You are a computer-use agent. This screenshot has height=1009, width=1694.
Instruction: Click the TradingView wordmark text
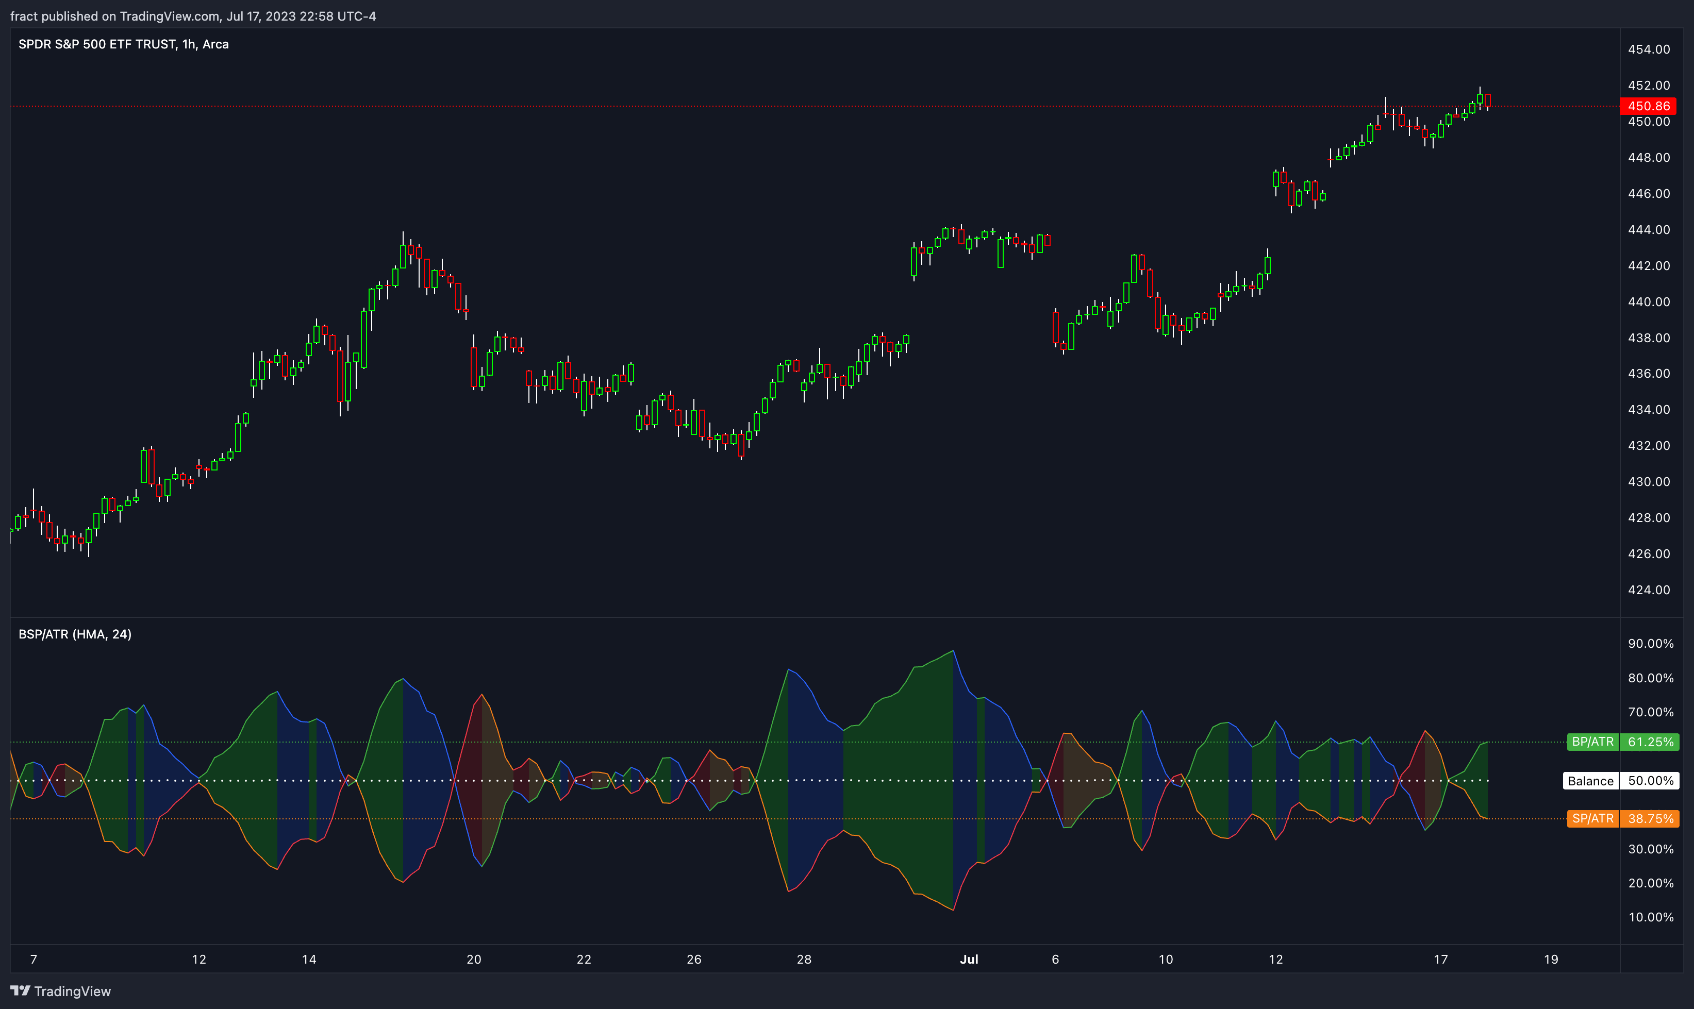coord(72,991)
